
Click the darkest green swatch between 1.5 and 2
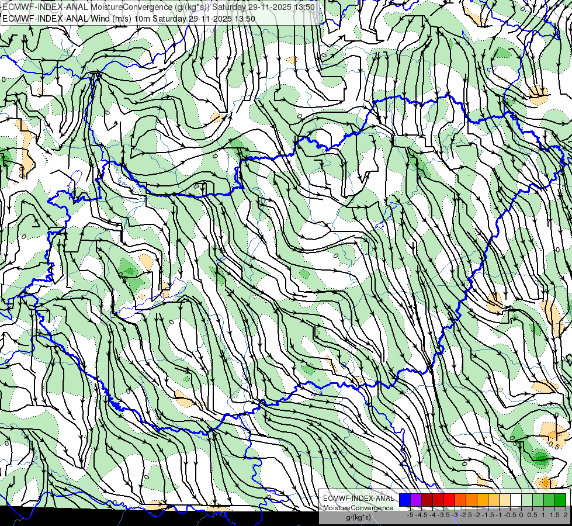560,500
